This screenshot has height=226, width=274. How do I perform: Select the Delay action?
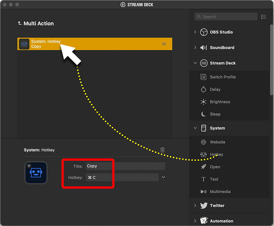click(215, 89)
